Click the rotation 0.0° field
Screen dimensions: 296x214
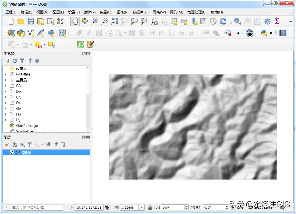(x=216, y=207)
